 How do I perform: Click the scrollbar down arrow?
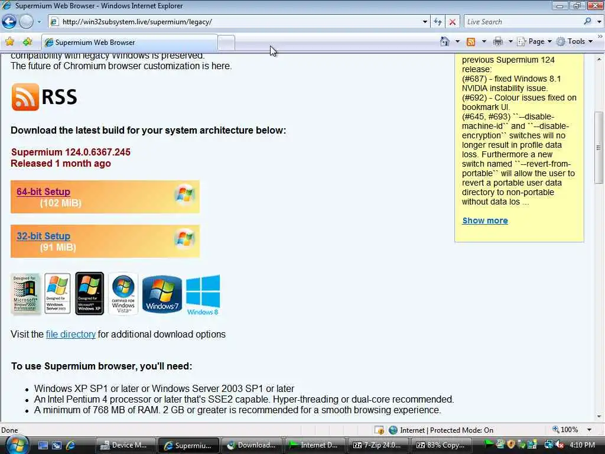599,417
